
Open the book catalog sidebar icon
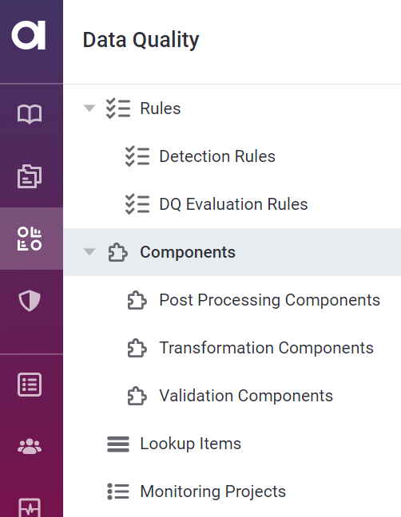pyautogui.click(x=30, y=114)
